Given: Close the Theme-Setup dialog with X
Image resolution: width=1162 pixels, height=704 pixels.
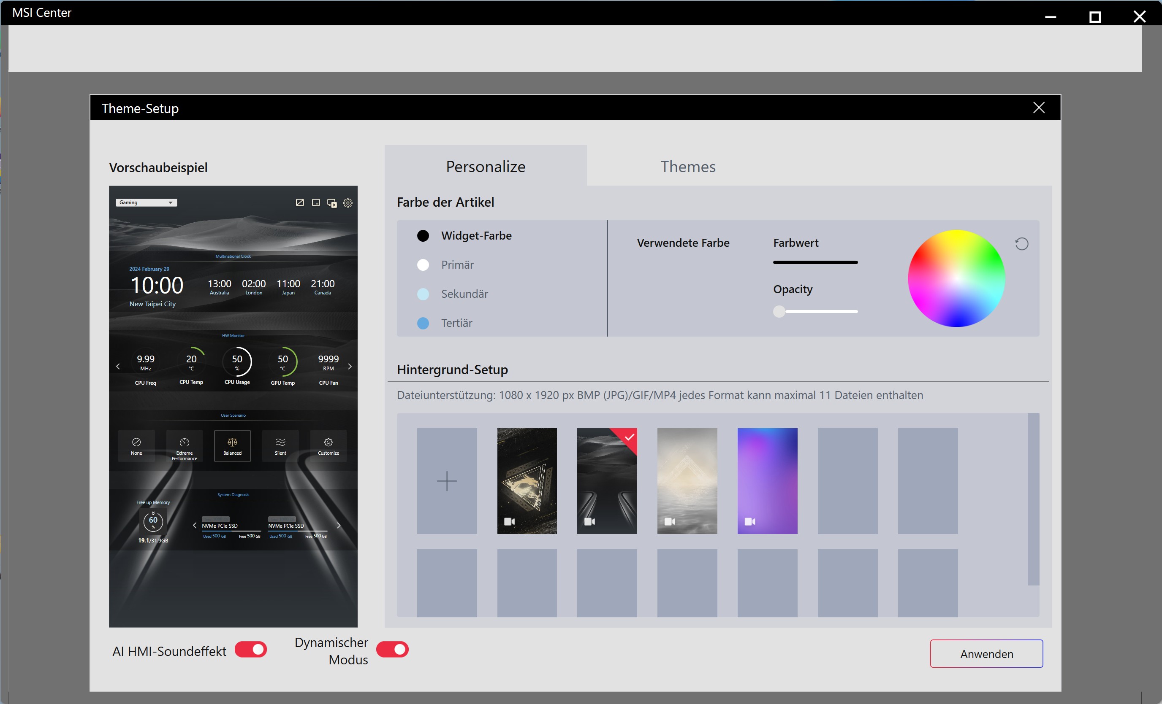Looking at the screenshot, I should pos(1038,108).
